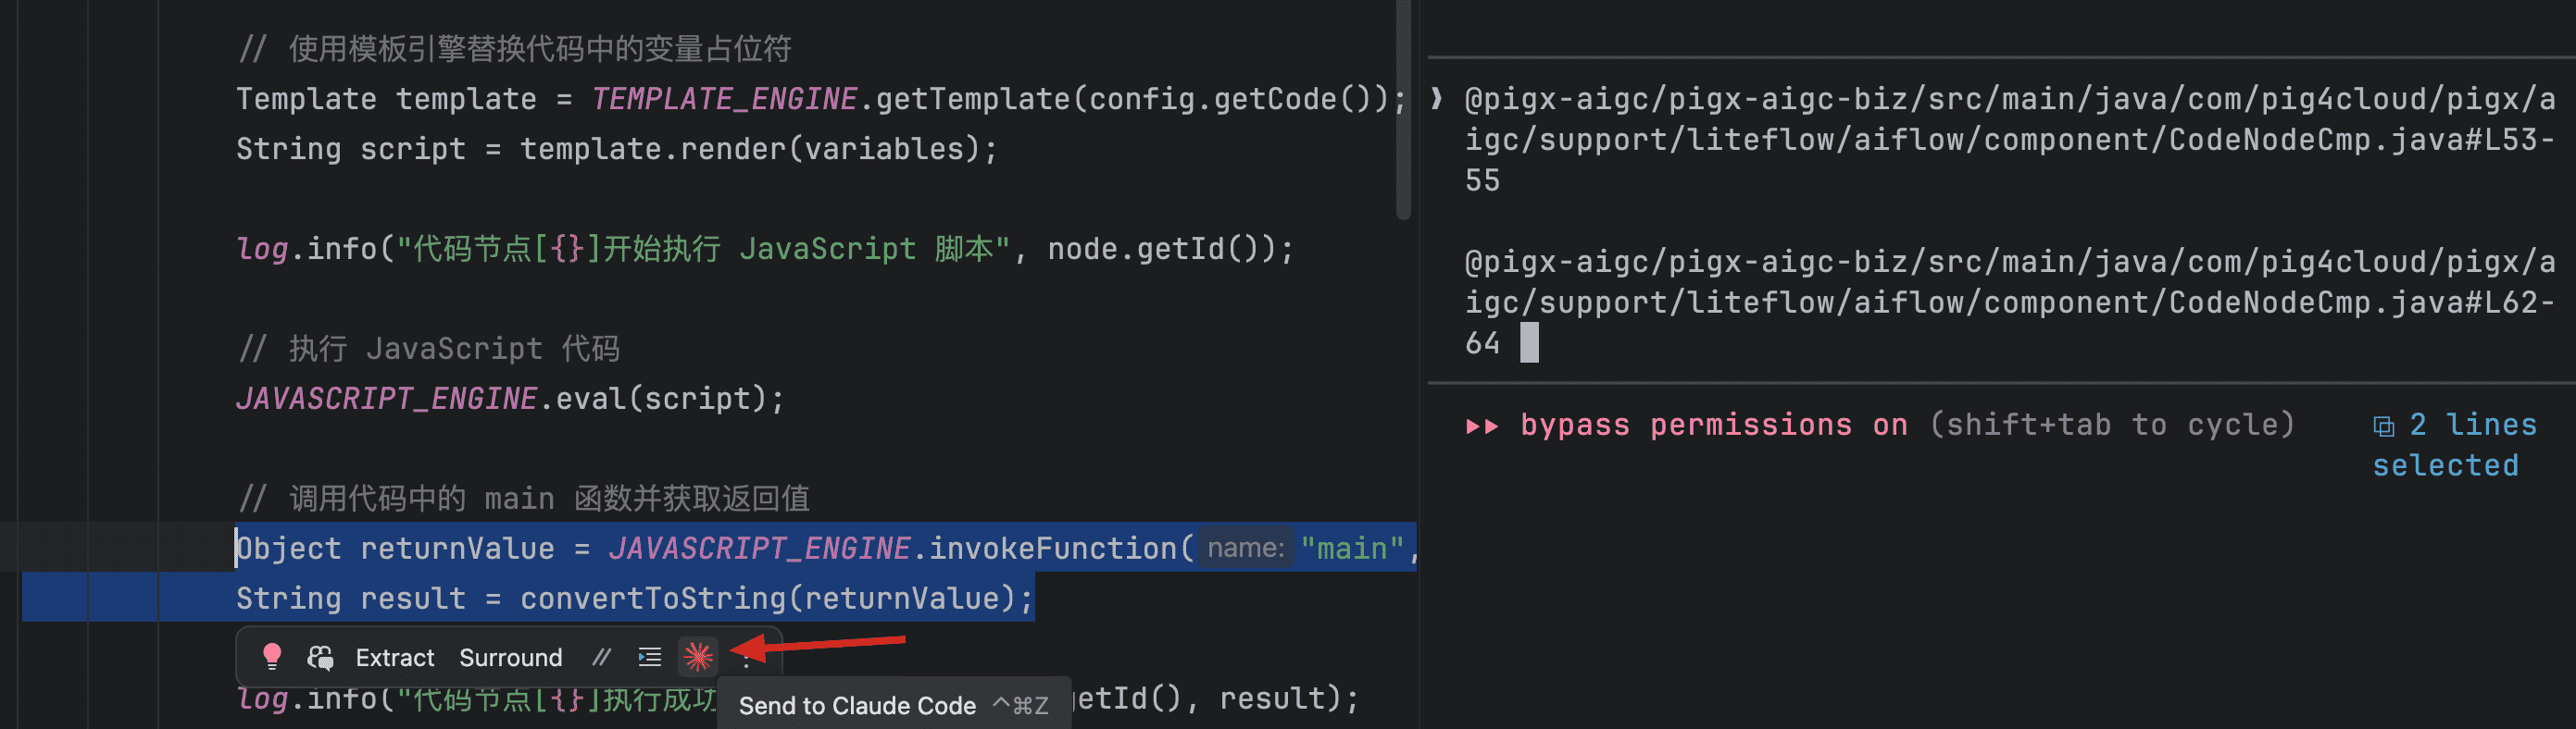Image resolution: width=2576 pixels, height=729 pixels.
Task: Click the "name:" parameter inlay hint
Action: (1245, 549)
